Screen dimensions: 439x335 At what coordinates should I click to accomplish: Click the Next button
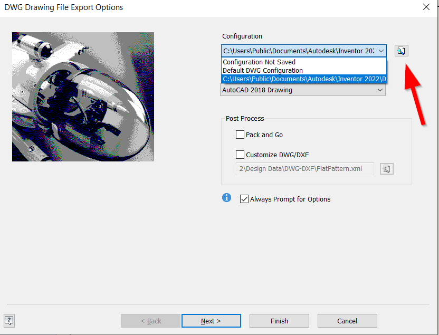coord(211,321)
